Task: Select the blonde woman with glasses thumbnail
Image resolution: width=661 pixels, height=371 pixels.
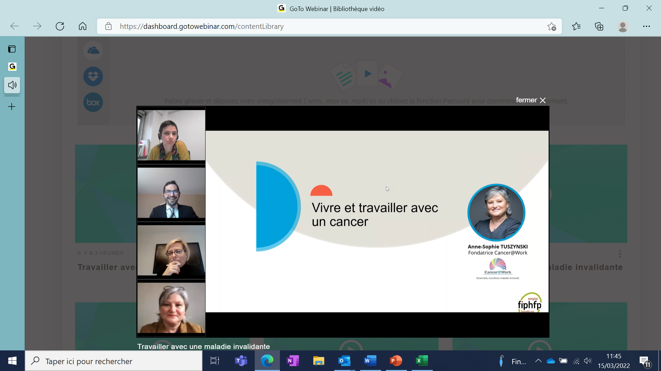Action: [171, 250]
